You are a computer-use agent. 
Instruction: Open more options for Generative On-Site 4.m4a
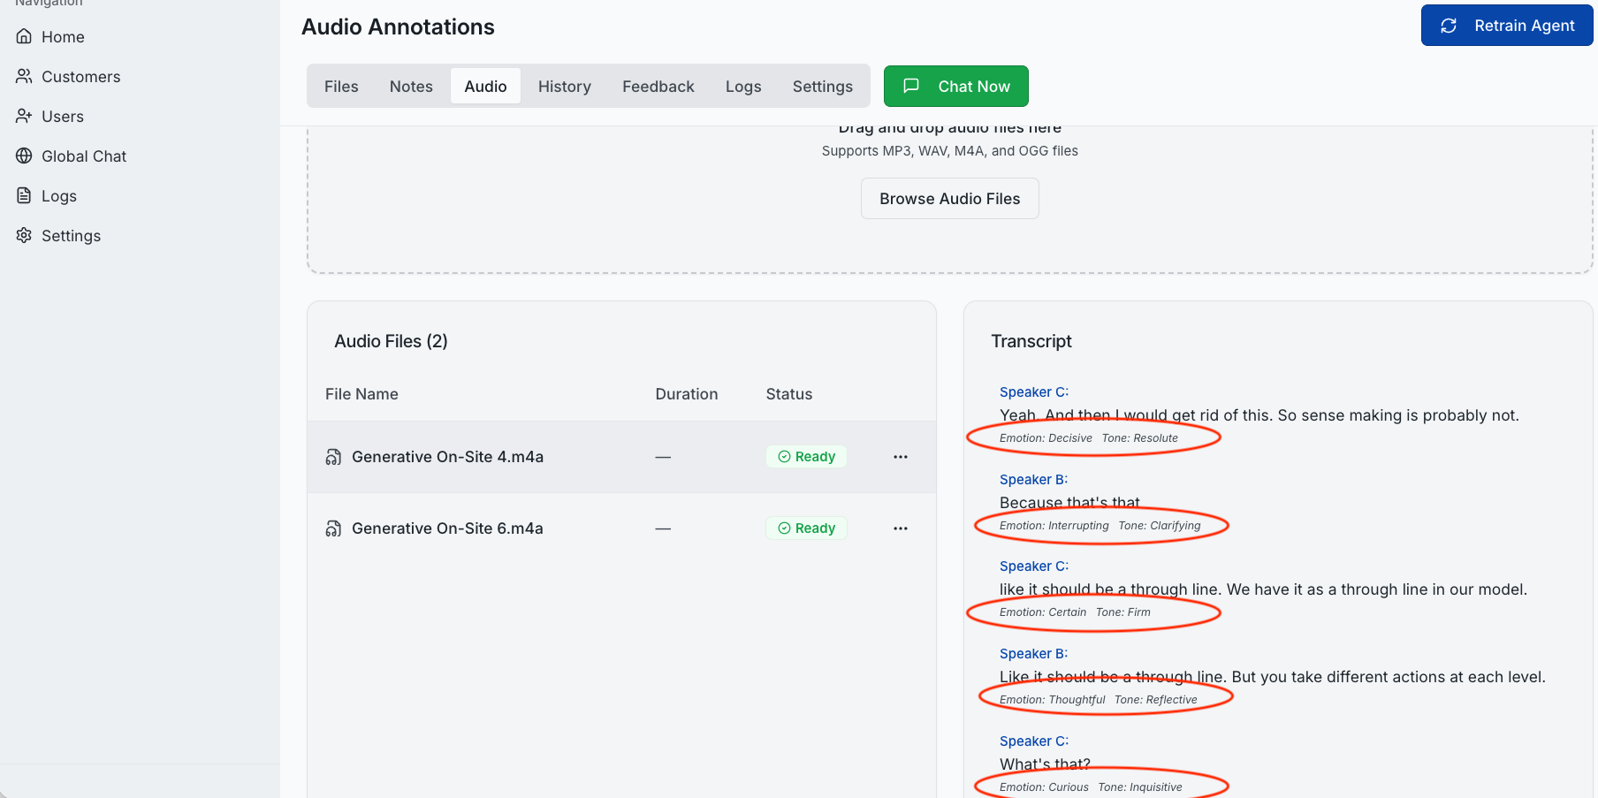click(901, 457)
